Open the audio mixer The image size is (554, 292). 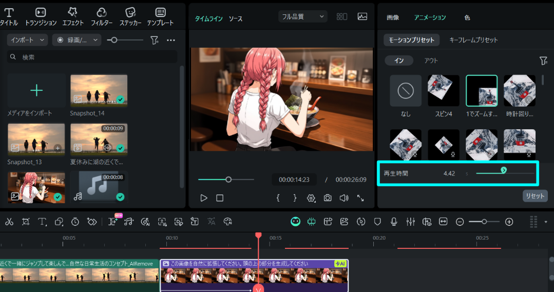[x=410, y=222]
